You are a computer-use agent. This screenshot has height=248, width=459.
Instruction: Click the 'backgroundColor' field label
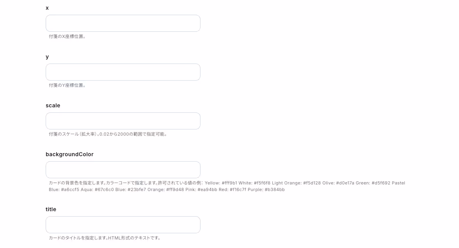click(x=70, y=155)
